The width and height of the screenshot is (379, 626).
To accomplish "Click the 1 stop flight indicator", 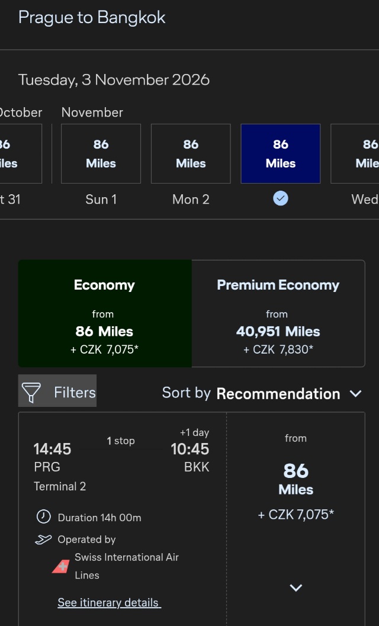I will 121,441.
